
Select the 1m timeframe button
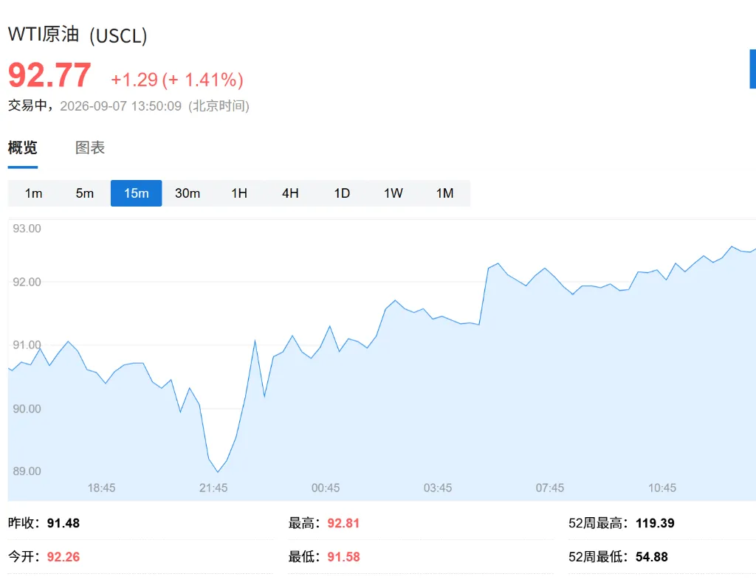point(34,193)
